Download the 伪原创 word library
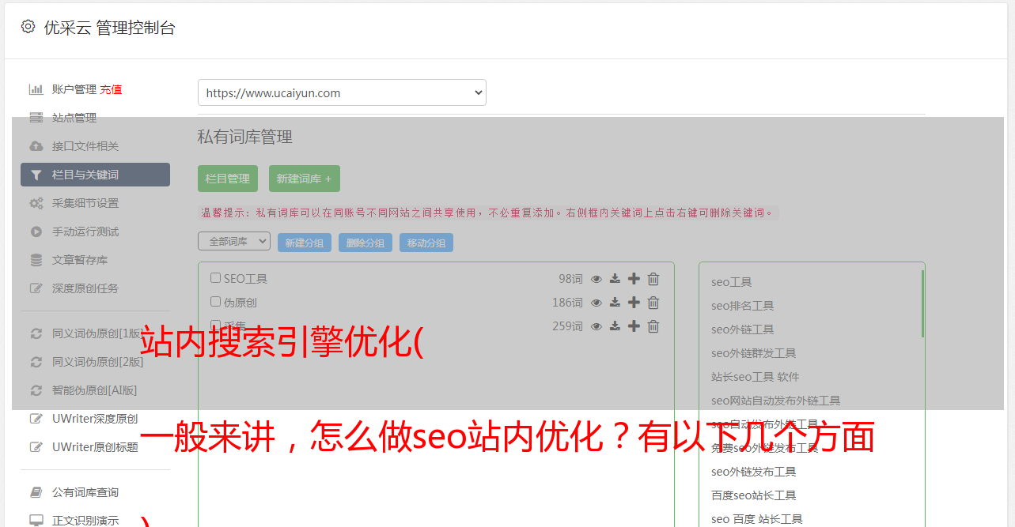 click(615, 303)
